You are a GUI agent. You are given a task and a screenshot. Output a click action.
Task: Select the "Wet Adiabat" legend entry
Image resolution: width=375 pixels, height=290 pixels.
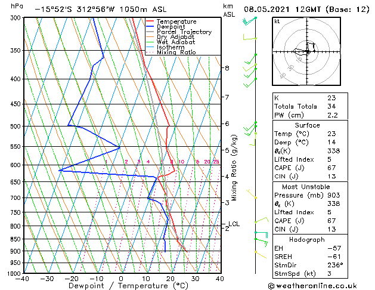pyautogui.click(x=176, y=42)
